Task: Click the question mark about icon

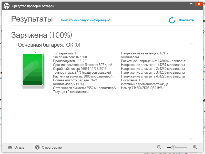Action: coord(37,147)
